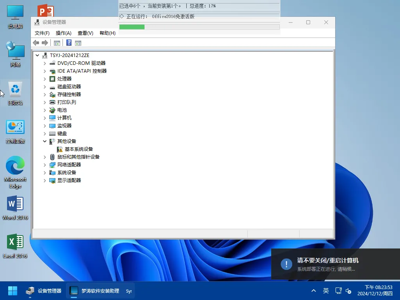Screen dimensions: 400x300
Task: Click the action pane toolbar icon
Action: click(x=78, y=43)
